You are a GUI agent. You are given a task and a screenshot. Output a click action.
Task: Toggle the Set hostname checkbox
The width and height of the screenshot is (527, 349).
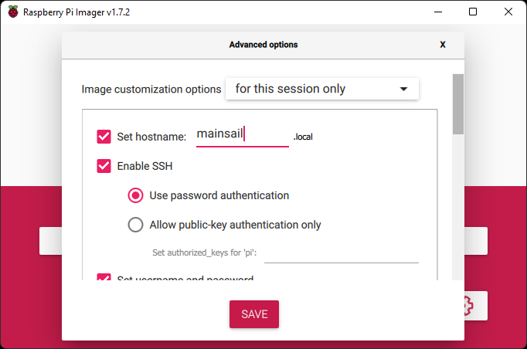coord(104,137)
